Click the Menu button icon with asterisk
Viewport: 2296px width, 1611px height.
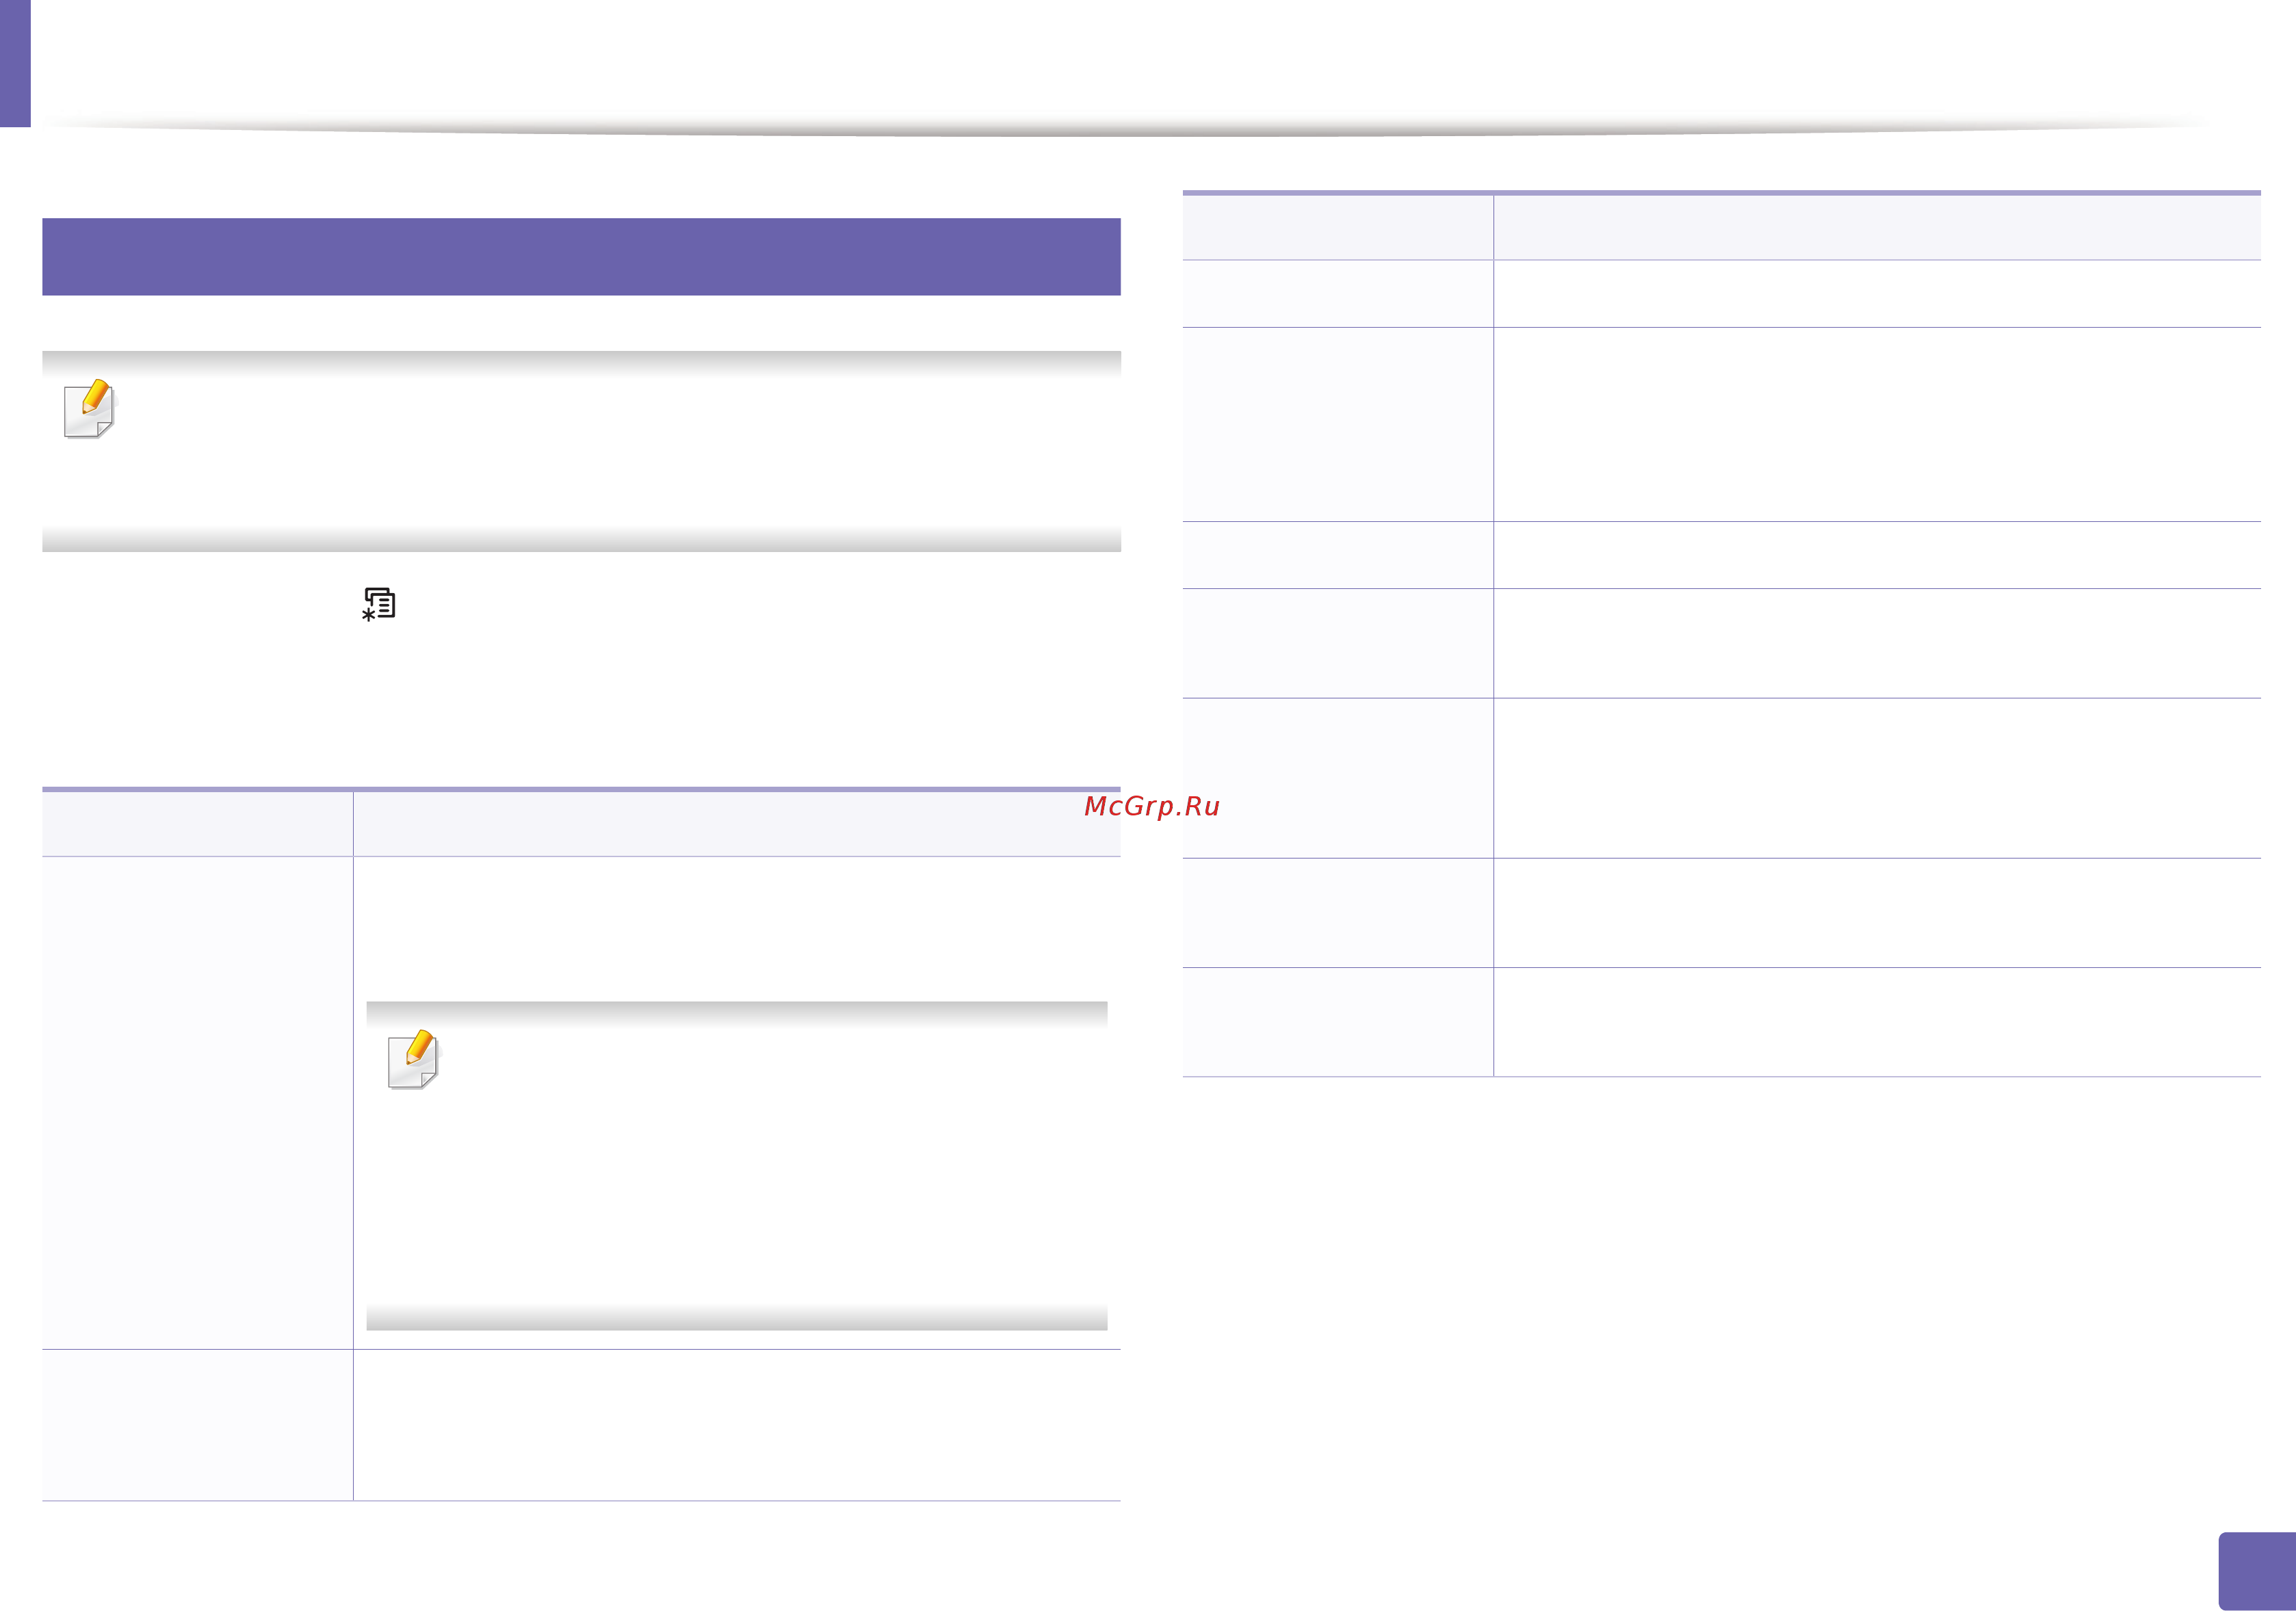click(x=379, y=604)
